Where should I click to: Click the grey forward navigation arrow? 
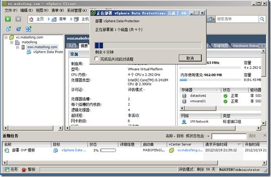pyautogui.click(x=18, y=19)
